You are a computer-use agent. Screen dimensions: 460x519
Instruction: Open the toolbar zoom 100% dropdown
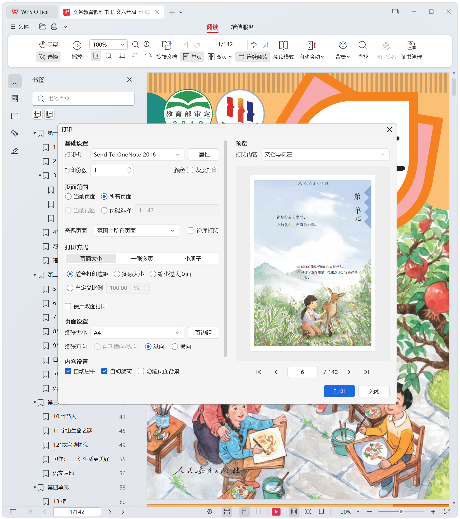(x=108, y=45)
